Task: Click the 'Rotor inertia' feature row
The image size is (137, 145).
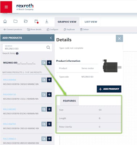Action: coord(89,127)
